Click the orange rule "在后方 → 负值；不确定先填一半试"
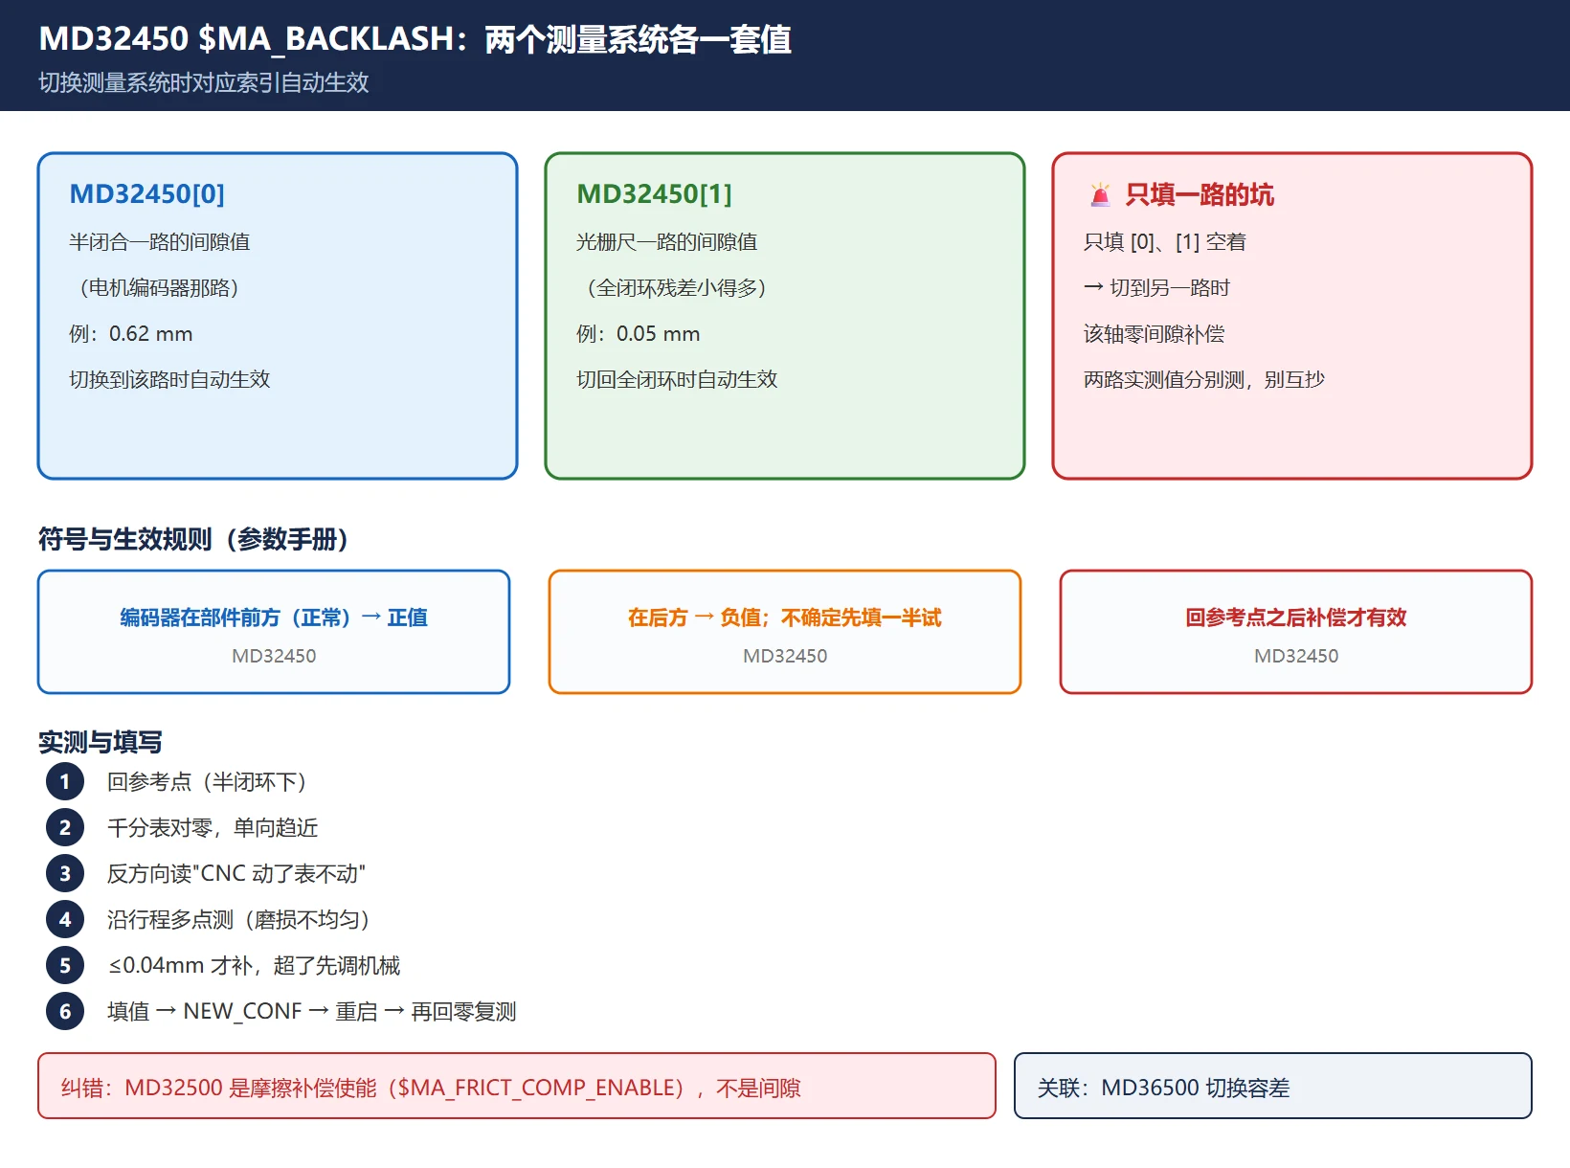 pyautogui.click(x=785, y=618)
